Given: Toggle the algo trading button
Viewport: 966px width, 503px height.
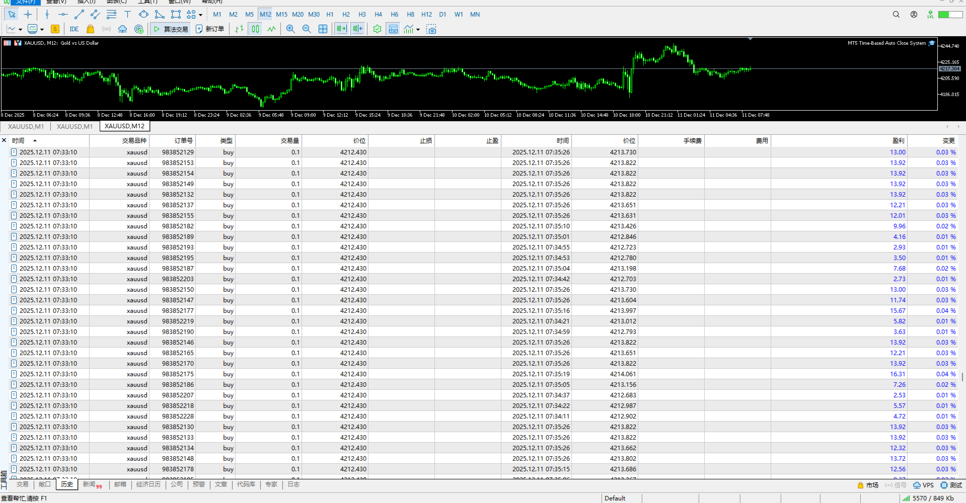Looking at the screenshot, I should pos(171,29).
